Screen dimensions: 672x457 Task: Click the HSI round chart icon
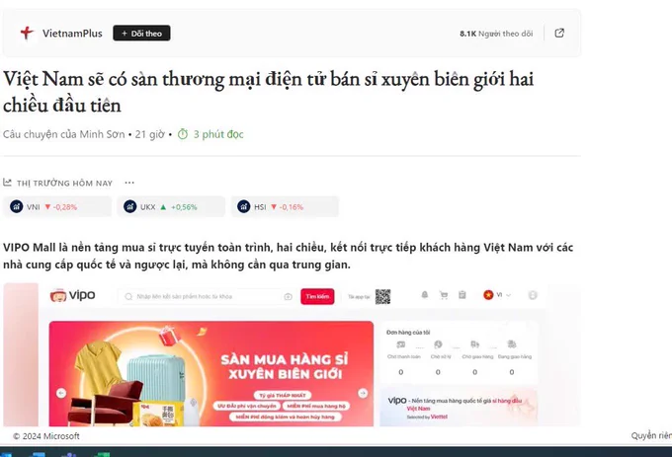click(x=243, y=206)
